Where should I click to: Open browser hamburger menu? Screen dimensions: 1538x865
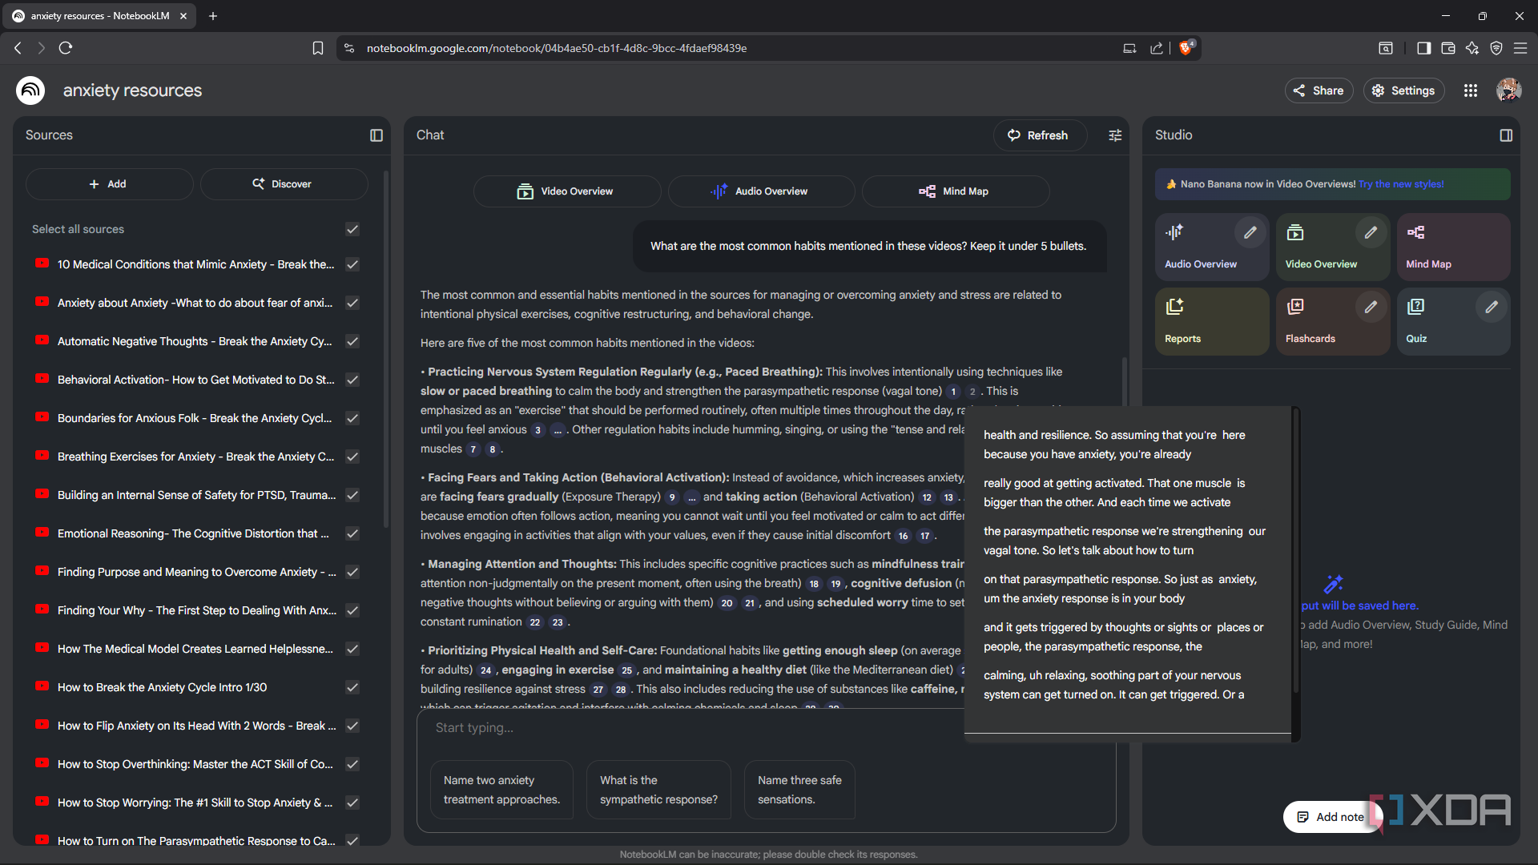click(1520, 48)
